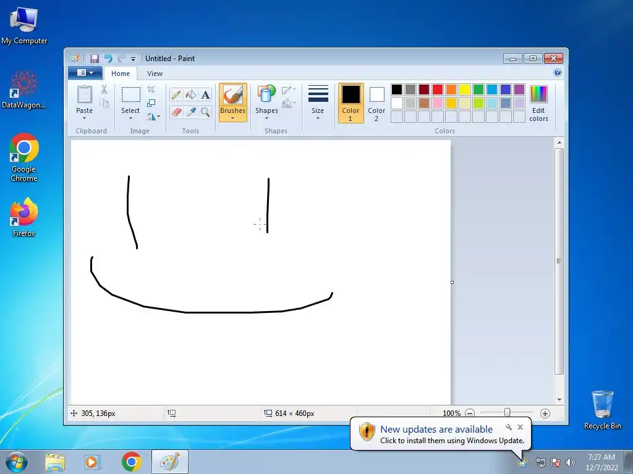This screenshot has width=633, height=474.
Task: Click the Paste clipboard icon
Action: (84, 94)
